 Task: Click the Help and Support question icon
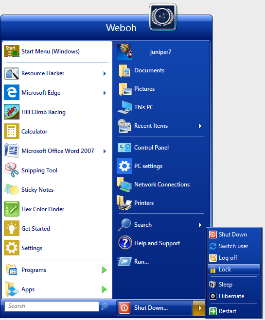click(125, 243)
